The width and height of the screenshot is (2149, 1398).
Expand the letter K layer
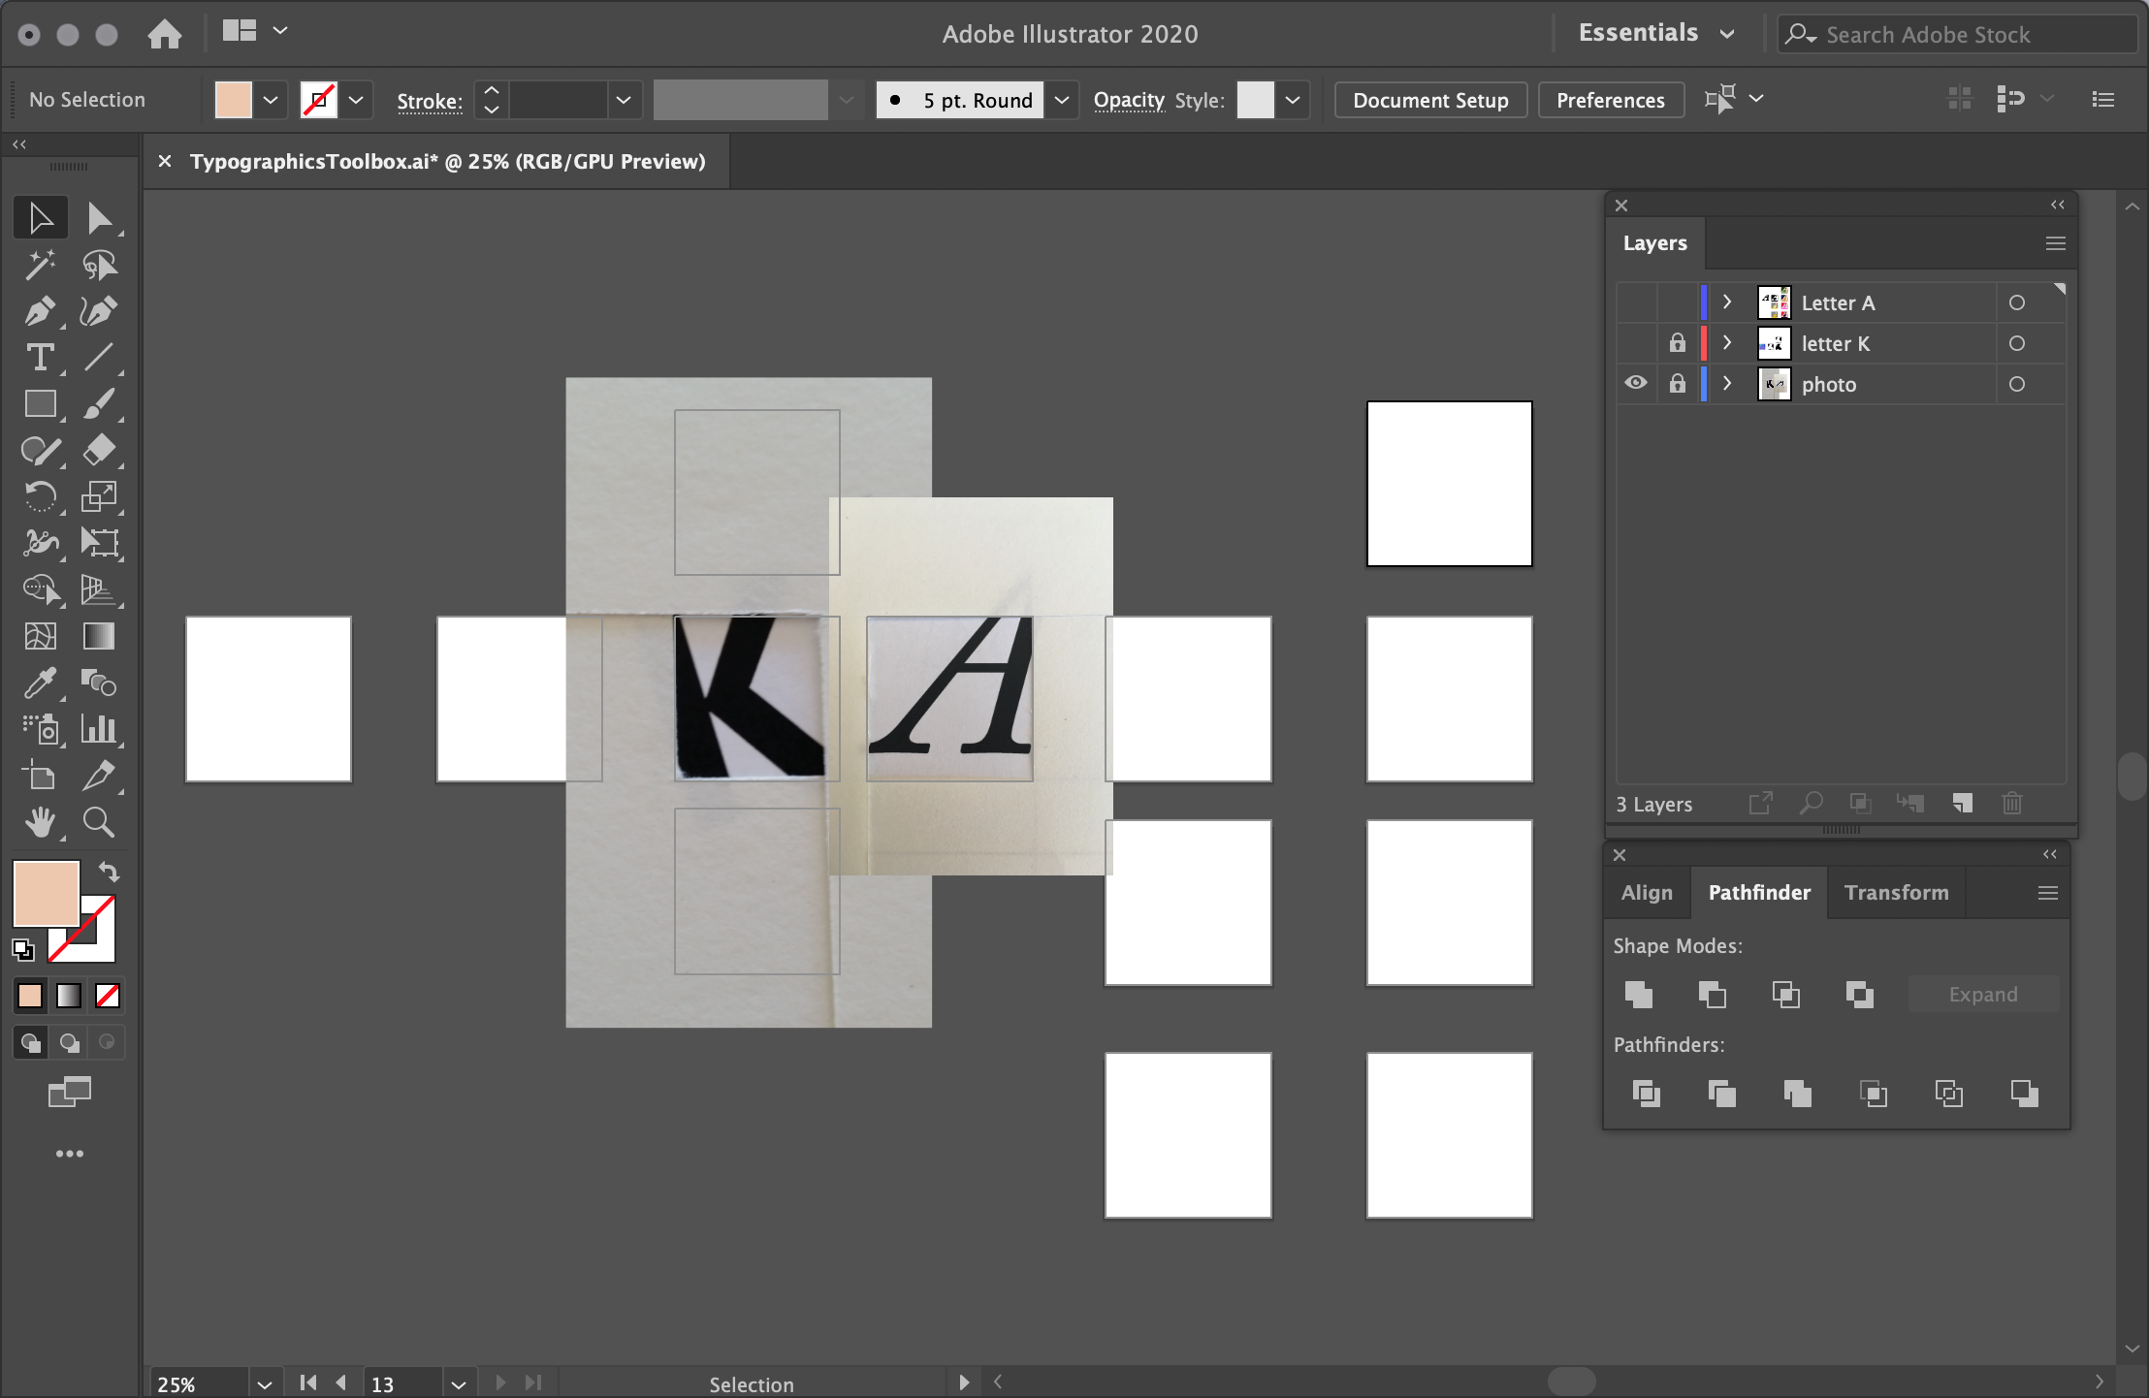pyautogui.click(x=1727, y=343)
